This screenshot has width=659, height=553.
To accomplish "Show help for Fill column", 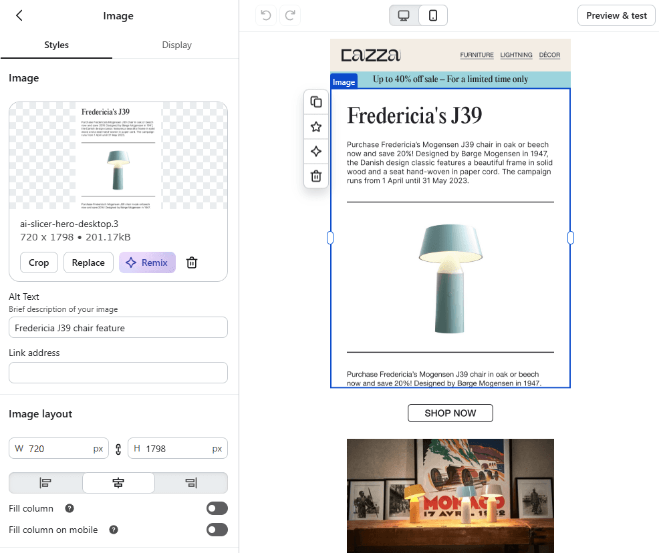I will [70, 508].
